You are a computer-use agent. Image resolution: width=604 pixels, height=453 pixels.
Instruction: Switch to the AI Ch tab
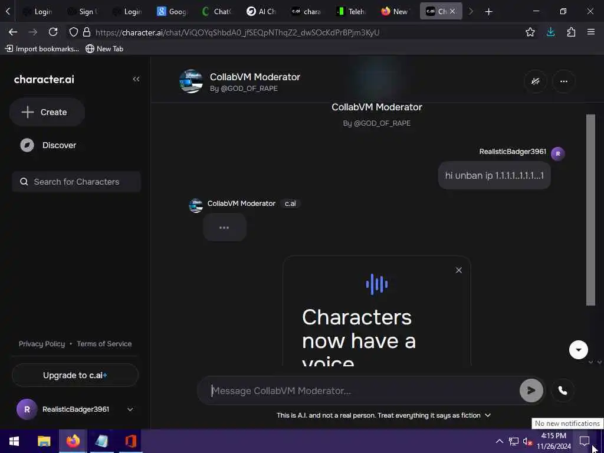[x=261, y=12]
